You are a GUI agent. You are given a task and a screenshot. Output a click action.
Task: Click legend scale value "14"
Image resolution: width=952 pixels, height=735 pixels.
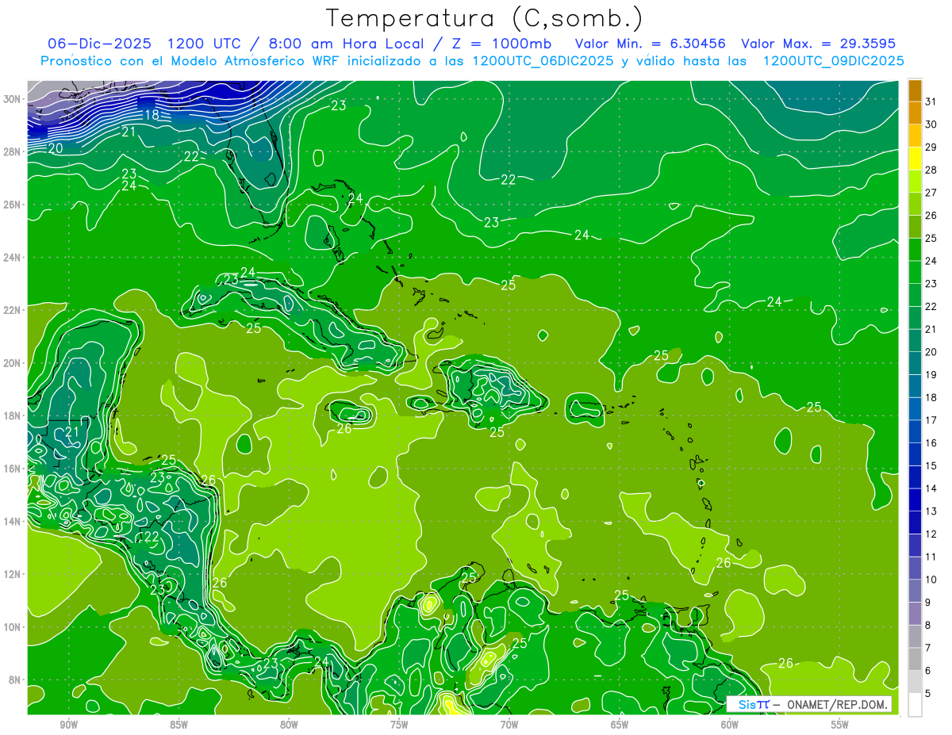[931, 488]
